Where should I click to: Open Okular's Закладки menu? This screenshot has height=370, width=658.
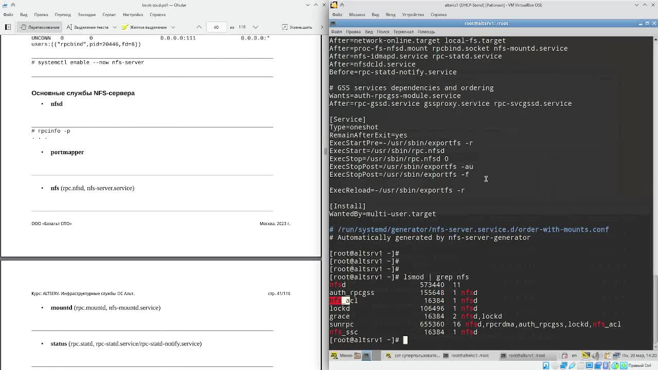point(86,14)
